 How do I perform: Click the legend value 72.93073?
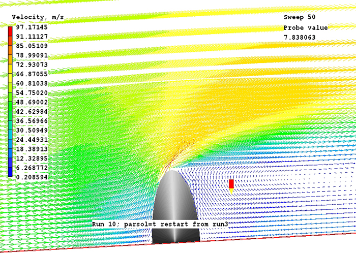point(32,65)
